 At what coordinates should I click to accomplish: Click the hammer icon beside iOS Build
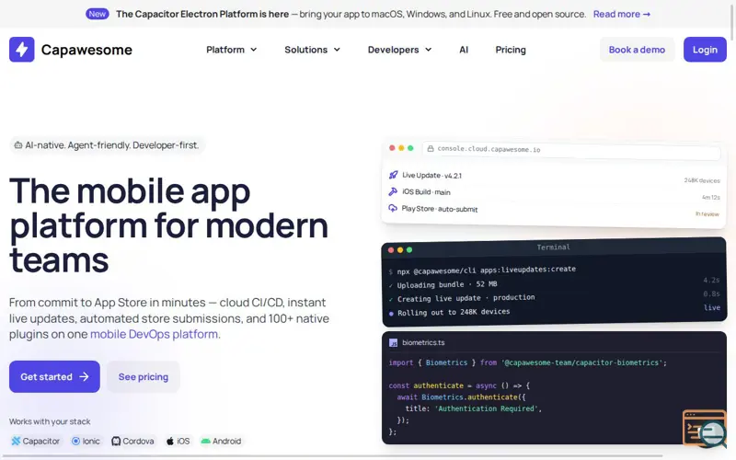(x=393, y=191)
